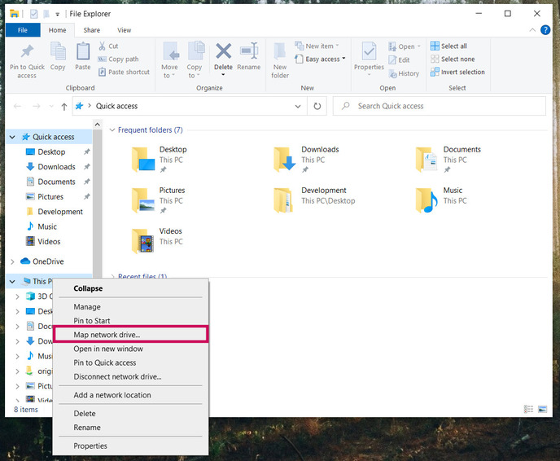Select the Videos folder in main pane

(157, 241)
